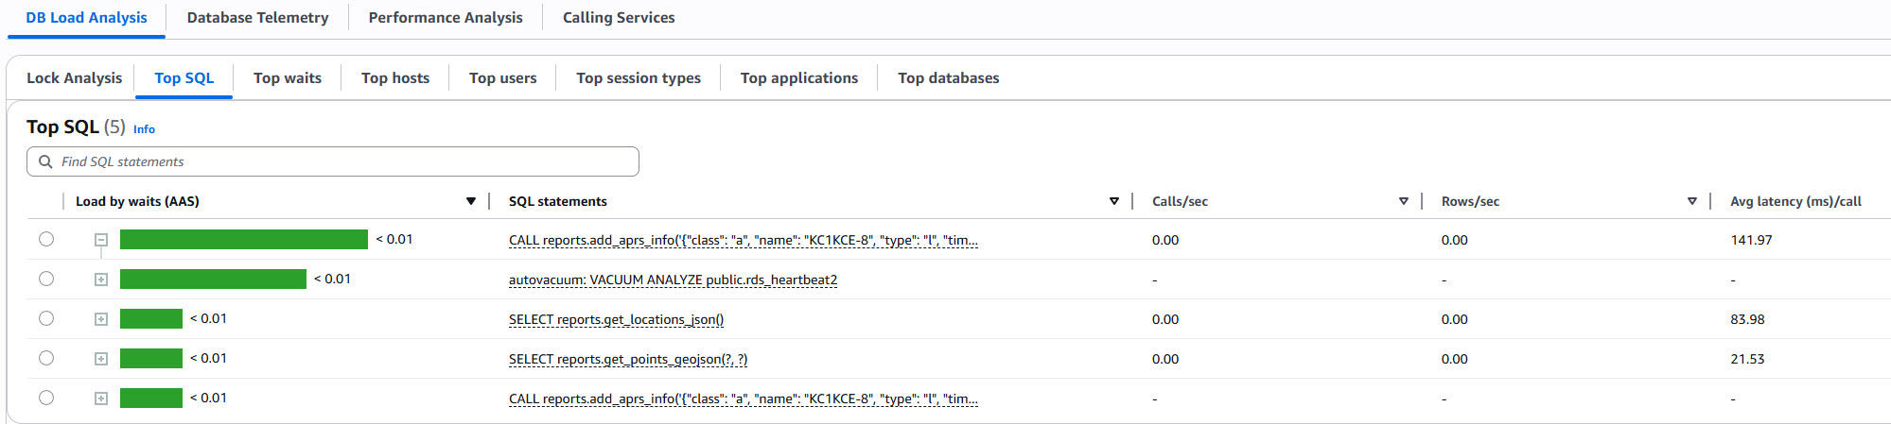Click the search magnifier icon
The image size is (1891, 424).
click(45, 161)
